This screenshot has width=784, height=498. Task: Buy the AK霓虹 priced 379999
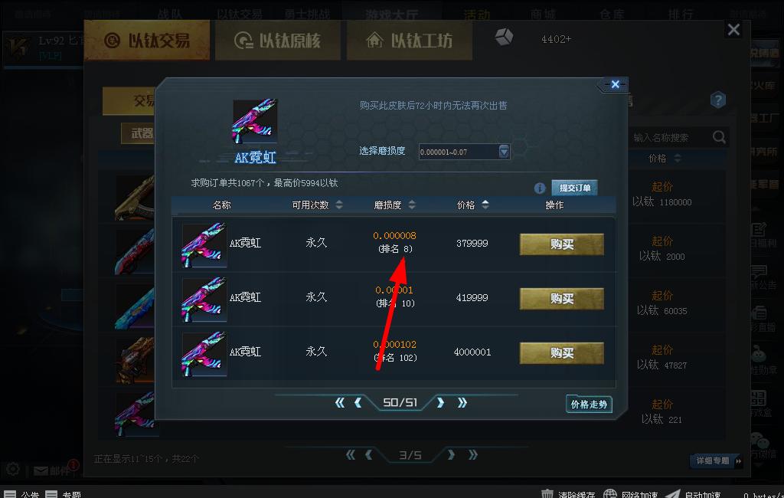point(561,244)
